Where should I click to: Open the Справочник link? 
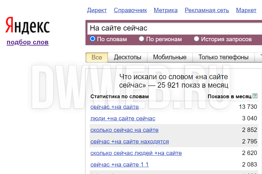tap(130, 10)
